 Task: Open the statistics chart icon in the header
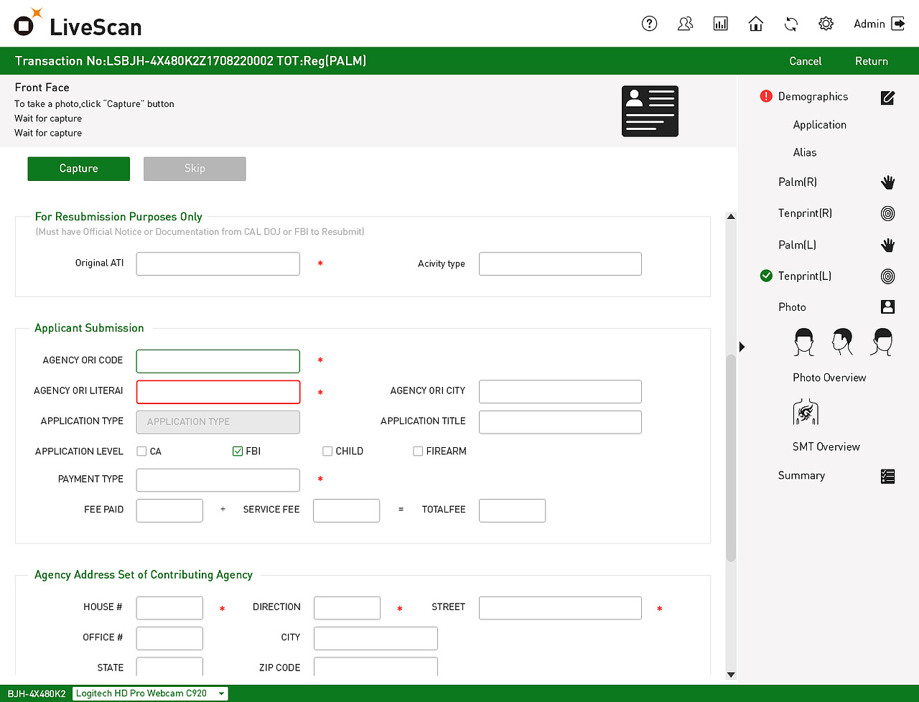click(x=720, y=23)
